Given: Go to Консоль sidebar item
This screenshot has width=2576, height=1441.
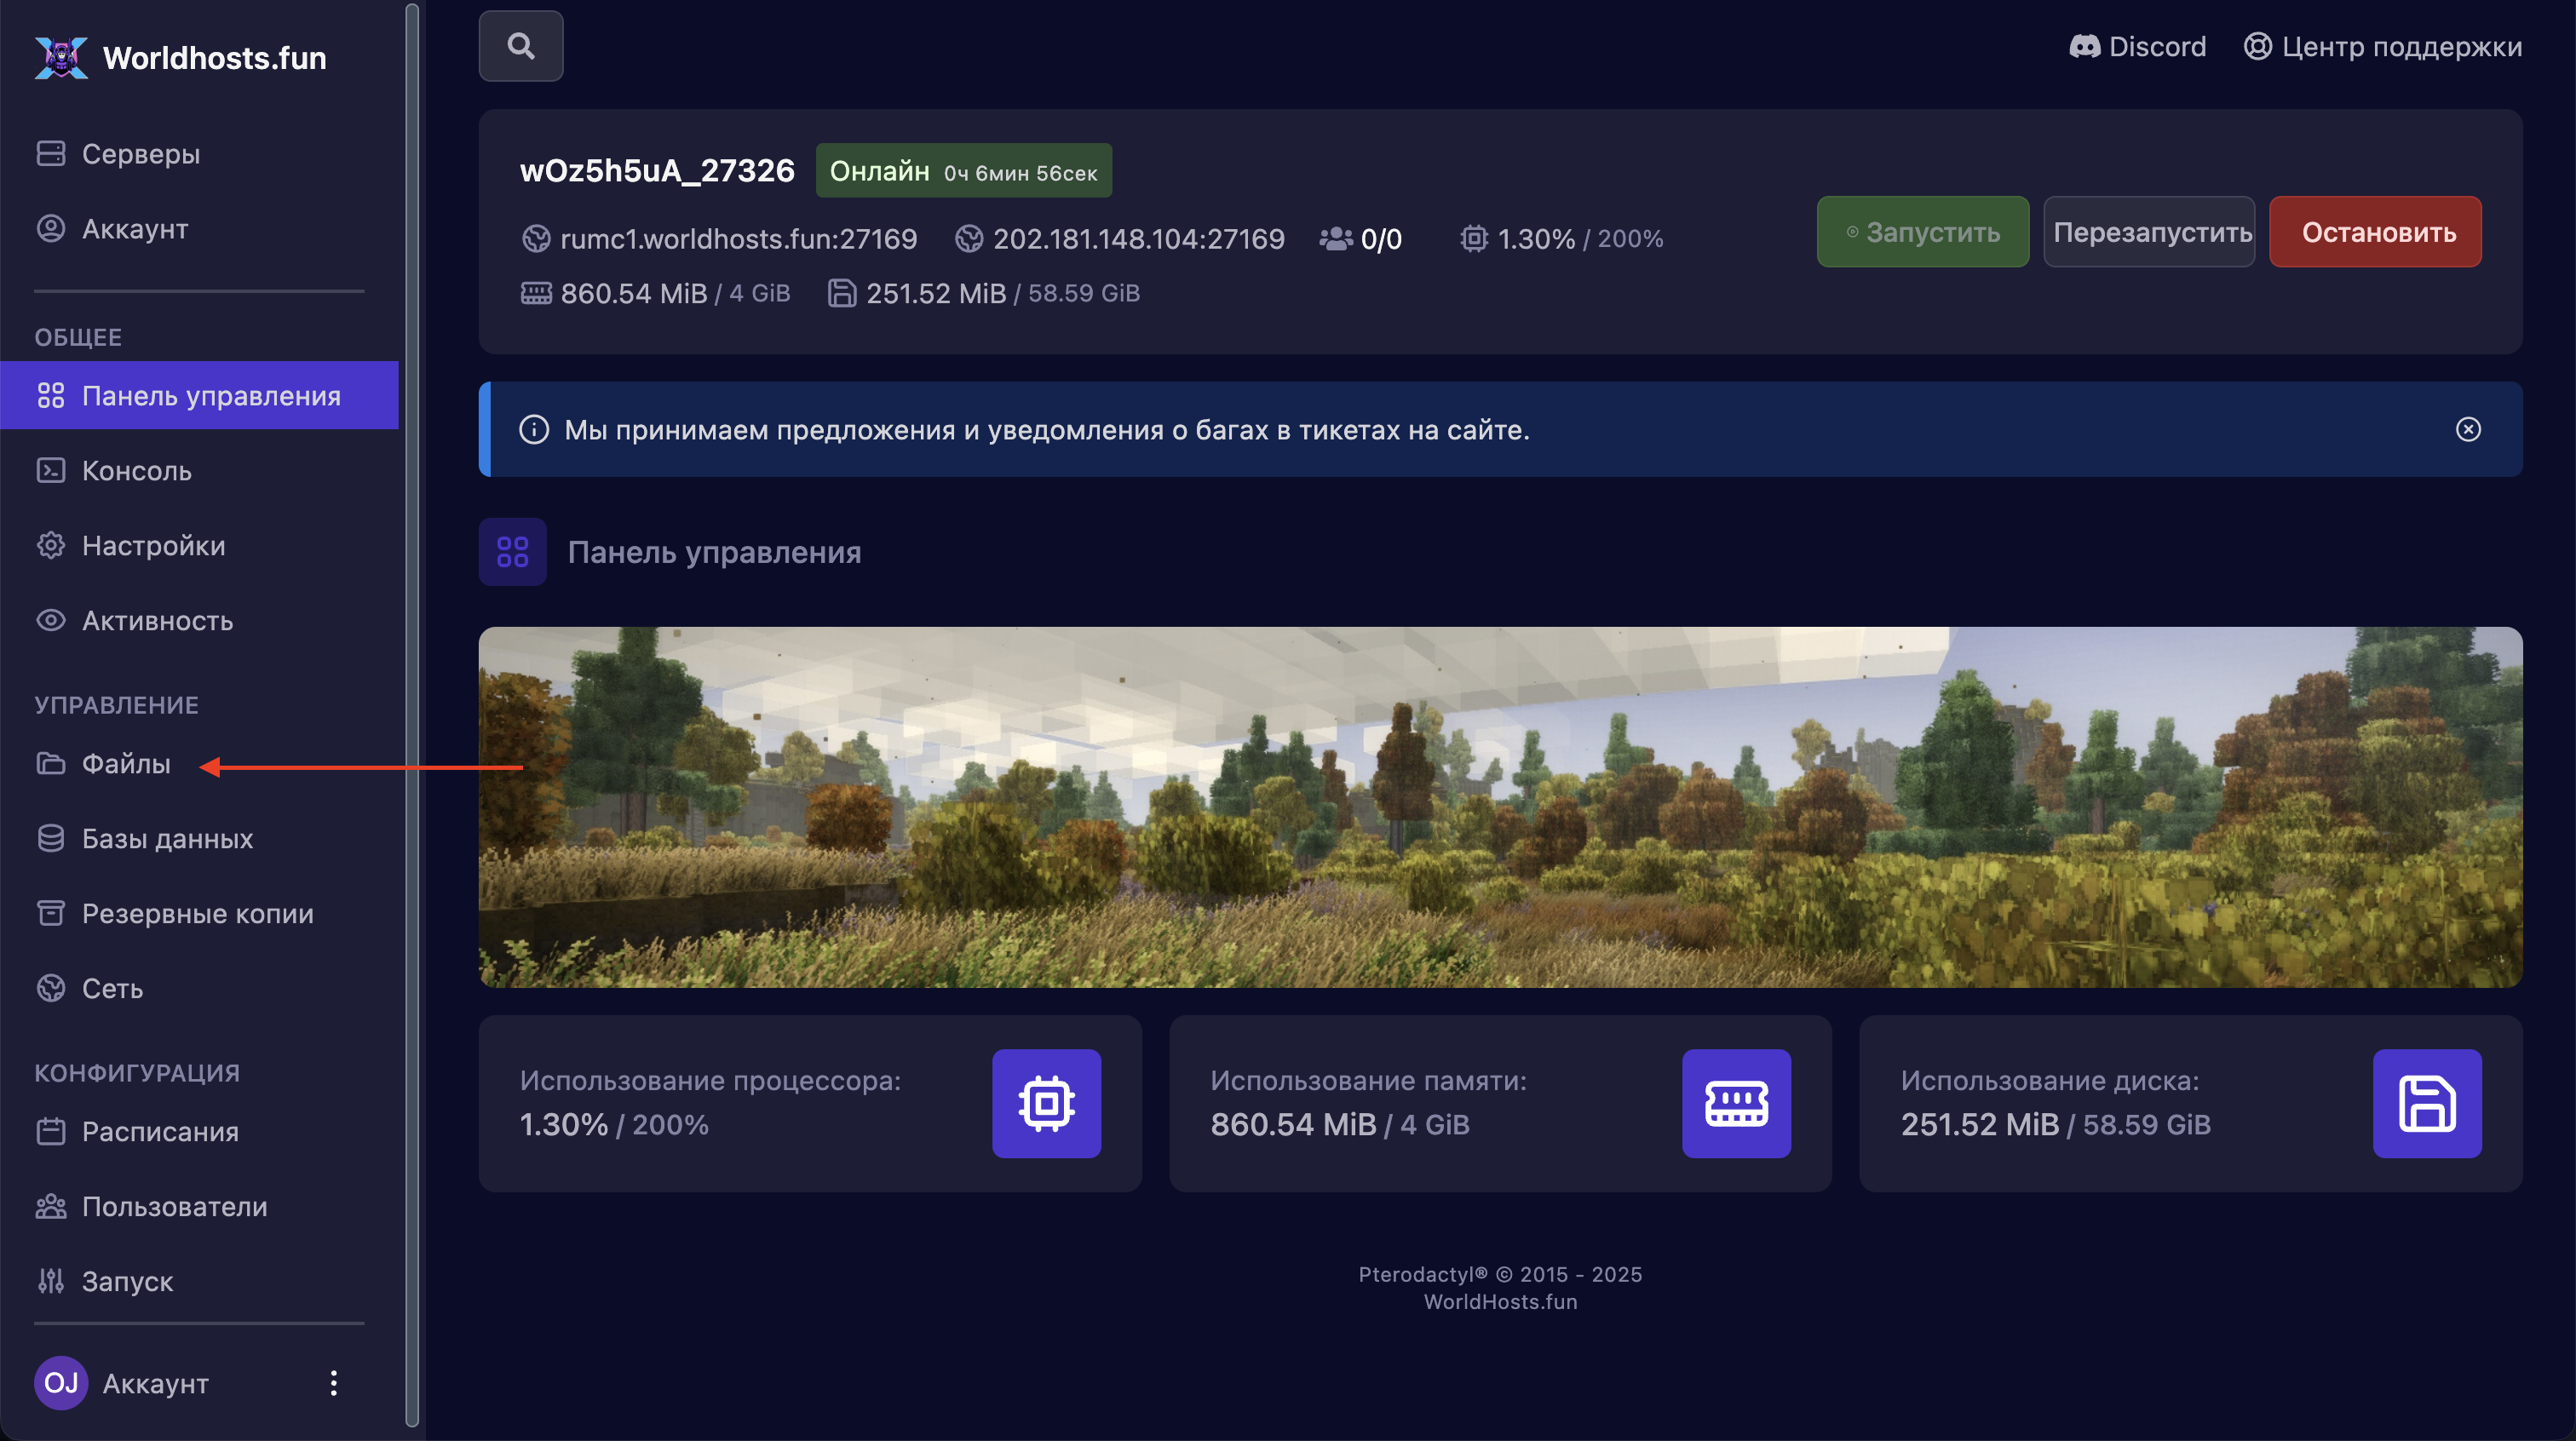Looking at the screenshot, I should [x=136, y=471].
